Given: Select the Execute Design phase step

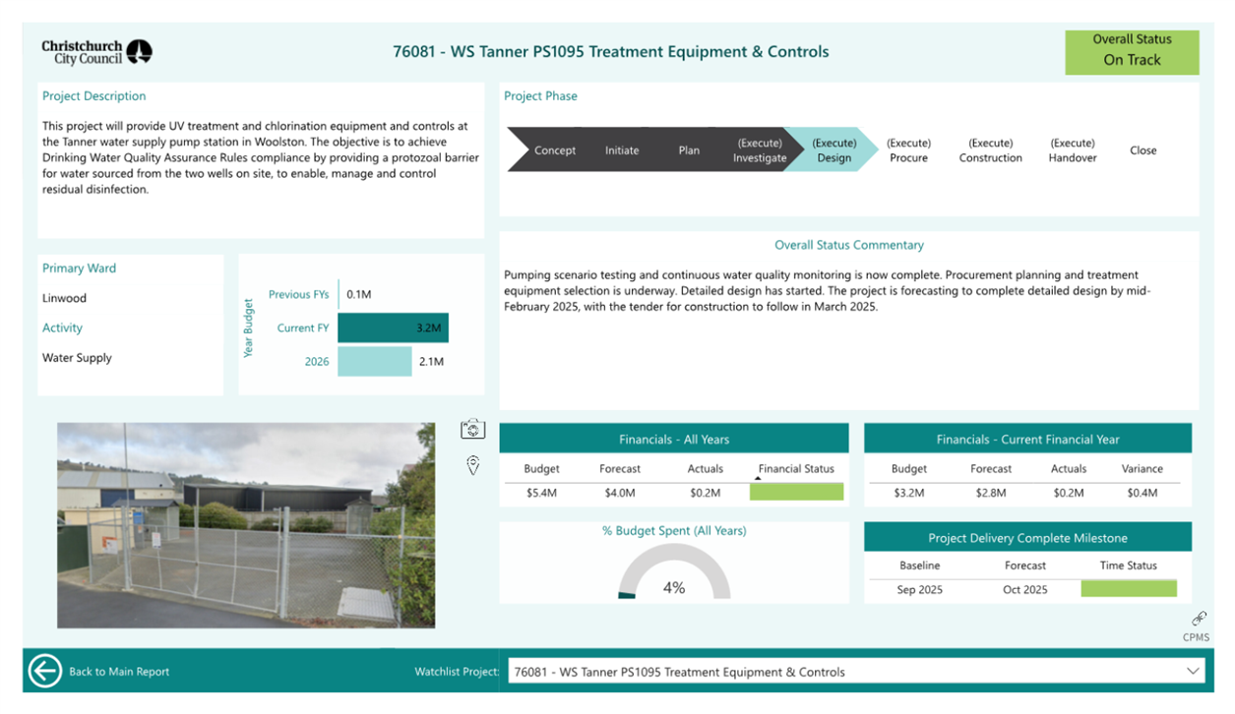Looking at the screenshot, I should pos(834,150).
